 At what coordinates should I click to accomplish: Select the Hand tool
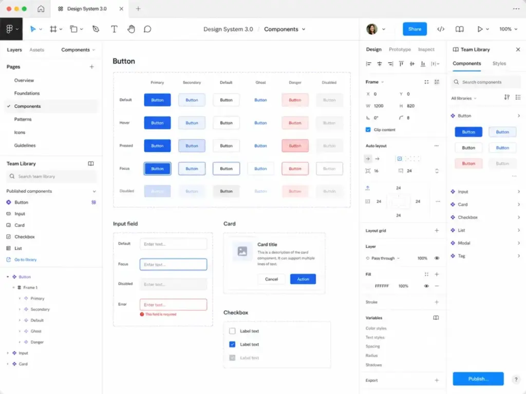click(x=131, y=29)
